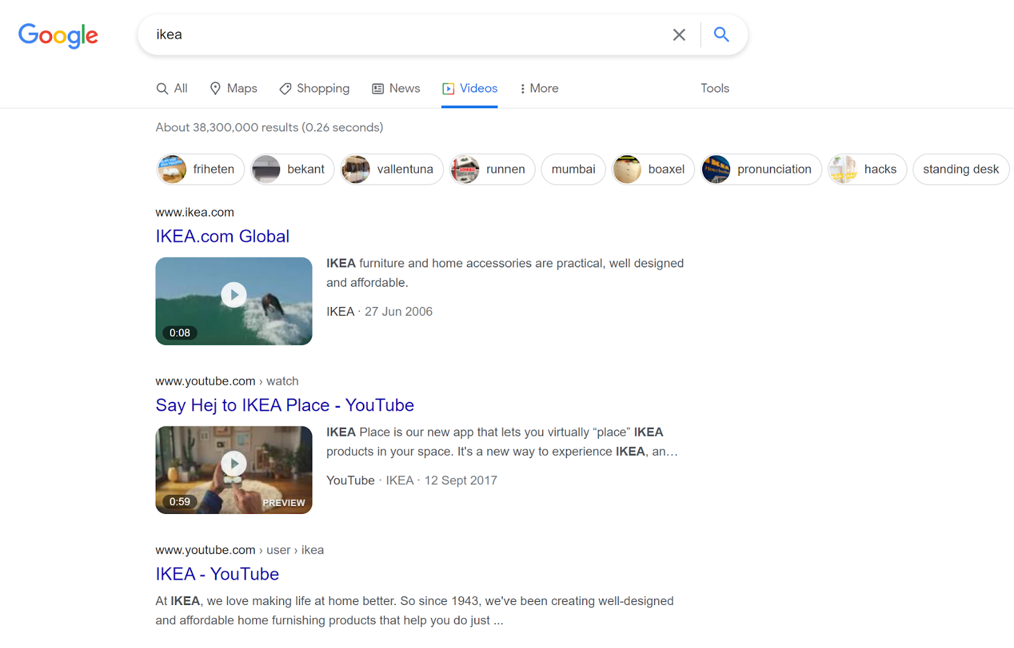Image resolution: width=1014 pixels, height=648 pixels.
Task: Click the Google logo
Action: pos(58,35)
